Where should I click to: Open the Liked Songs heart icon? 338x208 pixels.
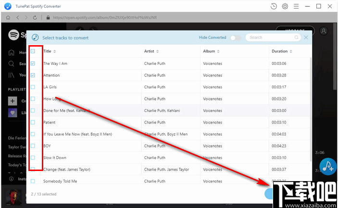[13, 112]
